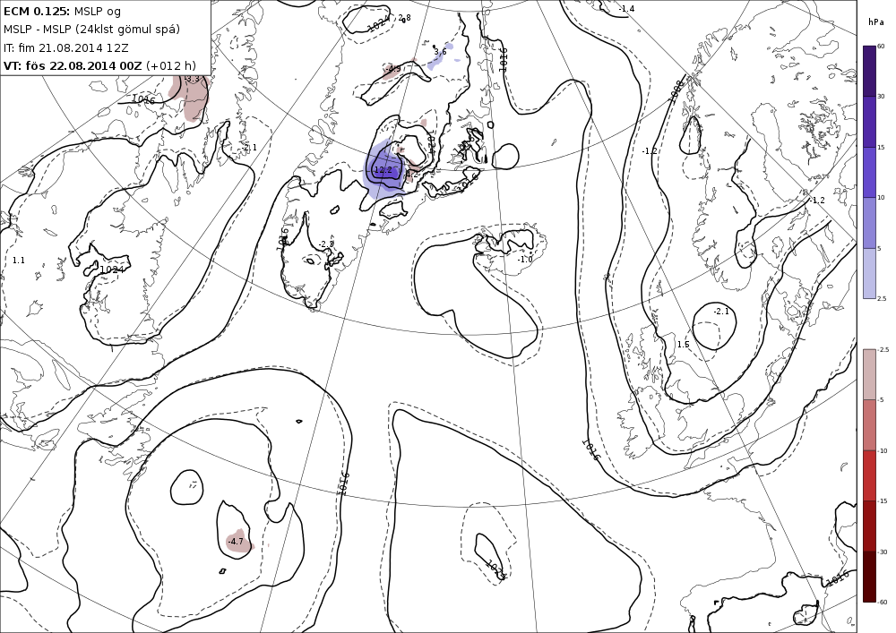Pick the purple 15 to 30 legend swatch

869,122
